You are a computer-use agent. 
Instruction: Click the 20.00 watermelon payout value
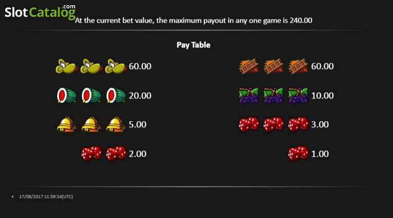coord(140,96)
